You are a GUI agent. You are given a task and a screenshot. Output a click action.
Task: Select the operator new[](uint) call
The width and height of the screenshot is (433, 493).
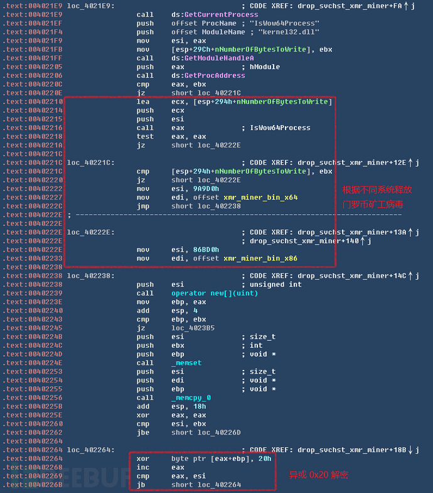click(215, 293)
